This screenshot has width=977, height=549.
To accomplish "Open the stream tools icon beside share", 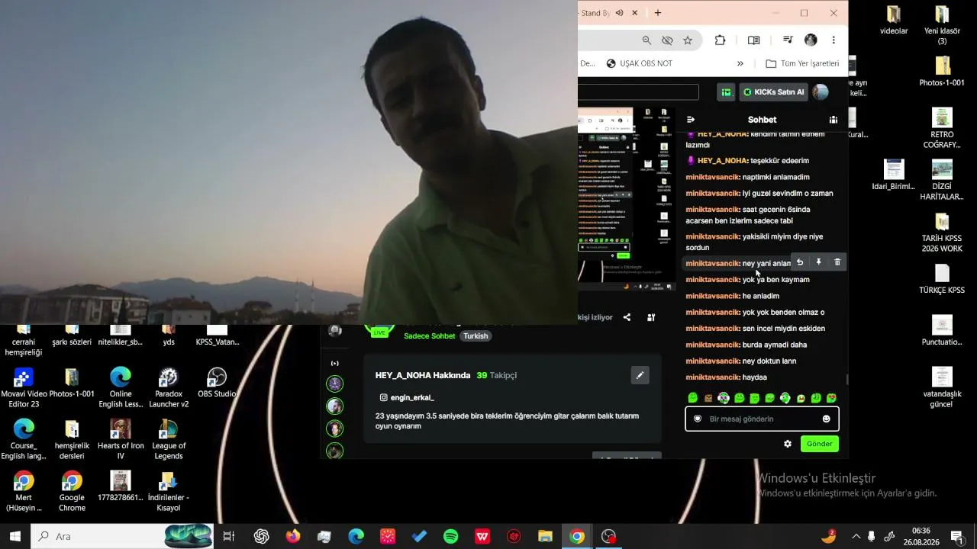I will pyautogui.click(x=651, y=317).
